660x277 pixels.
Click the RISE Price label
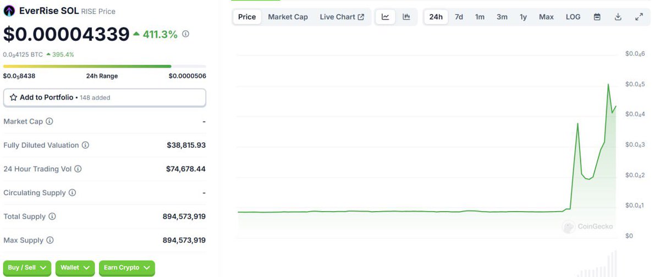pyautogui.click(x=98, y=12)
